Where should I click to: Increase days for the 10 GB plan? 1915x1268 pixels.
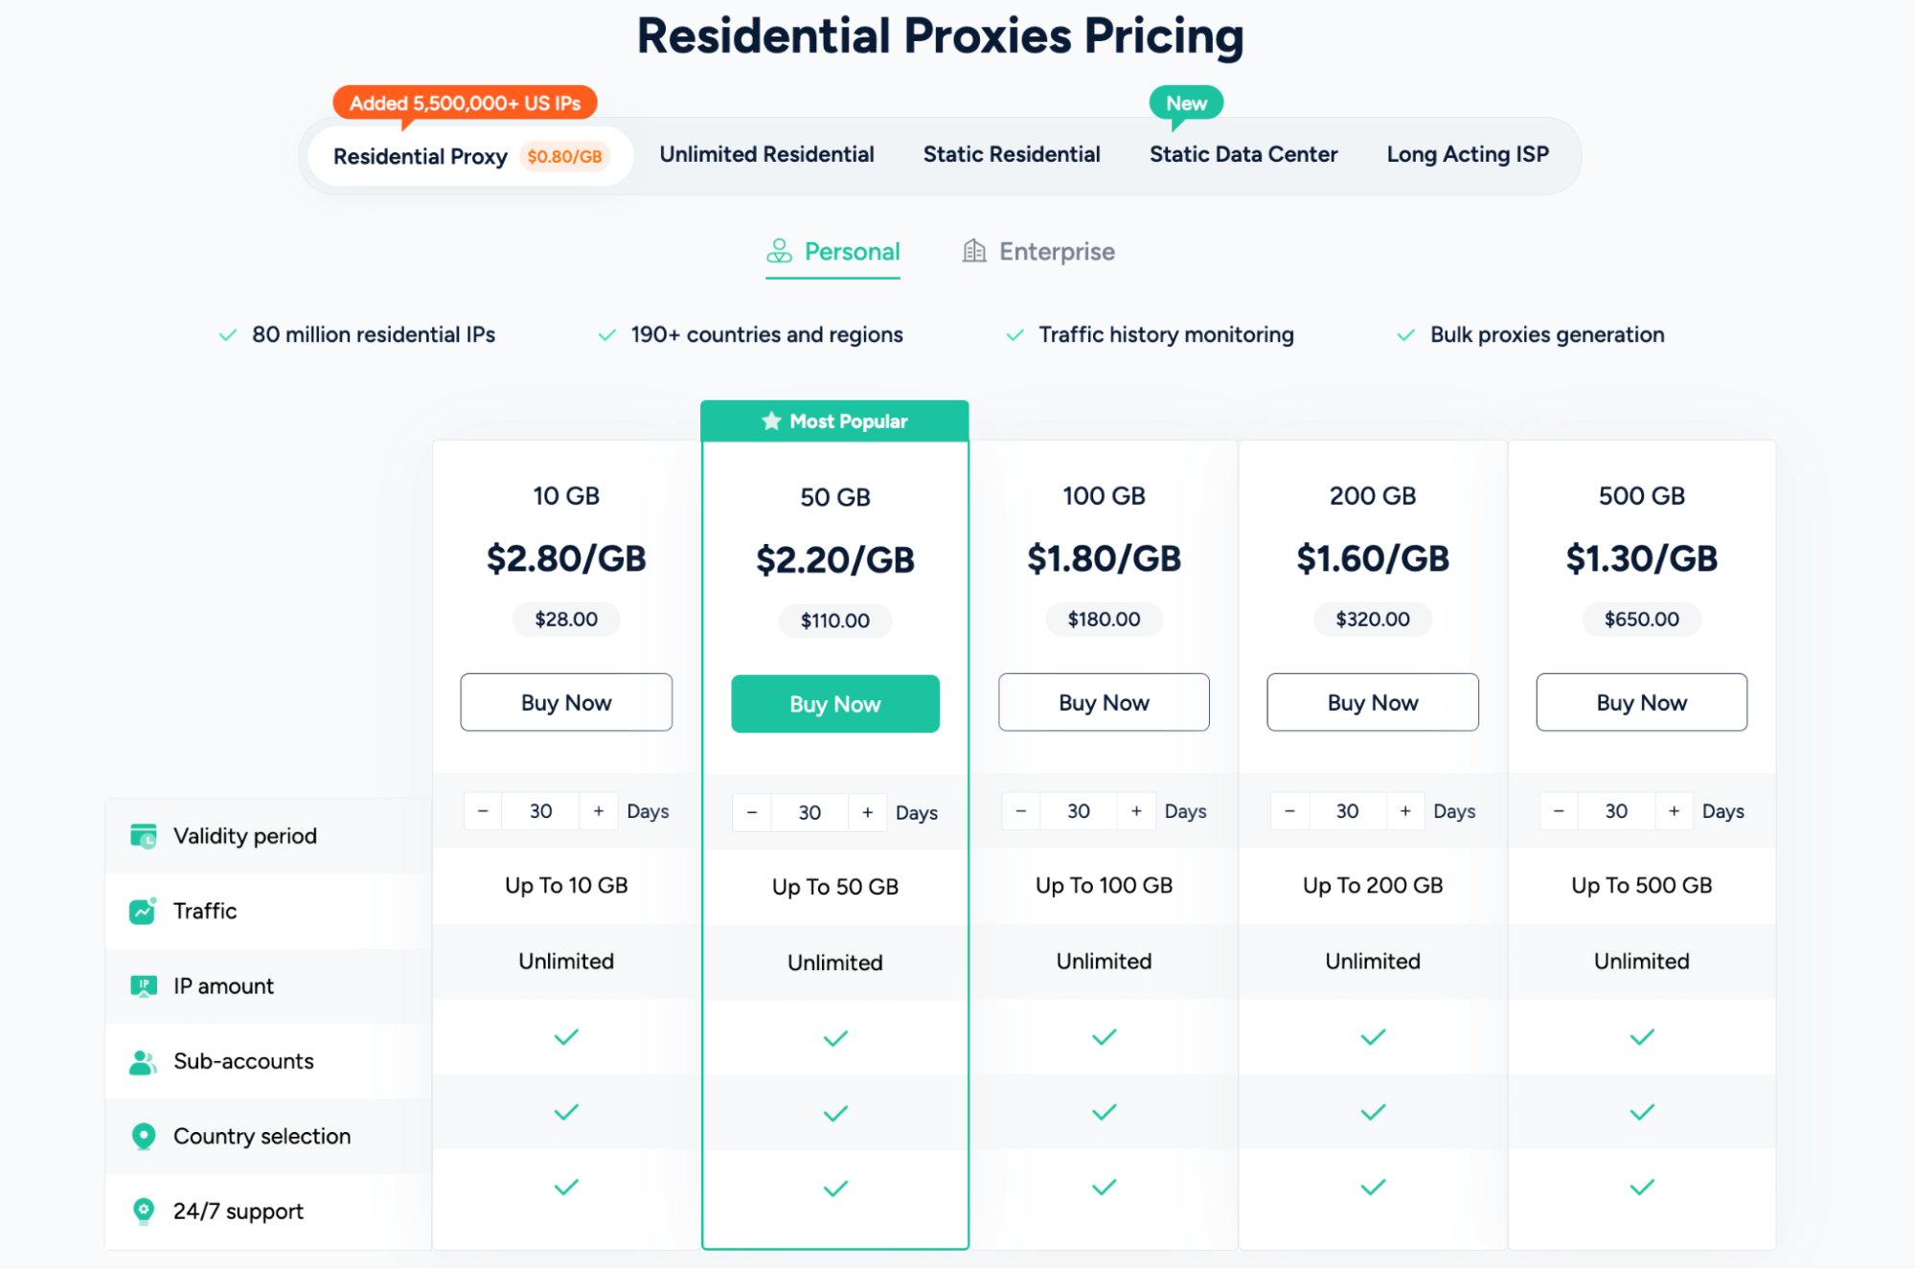pyautogui.click(x=599, y=811)
